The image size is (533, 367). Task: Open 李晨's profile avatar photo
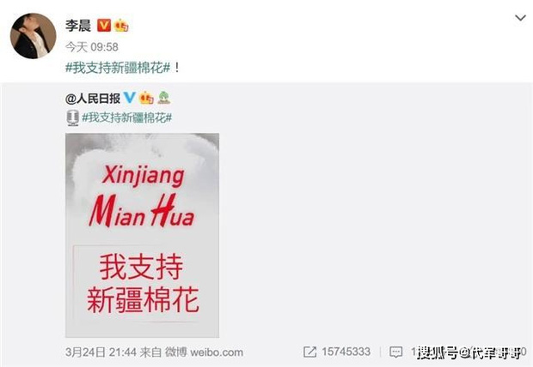[x=34, y=36]
